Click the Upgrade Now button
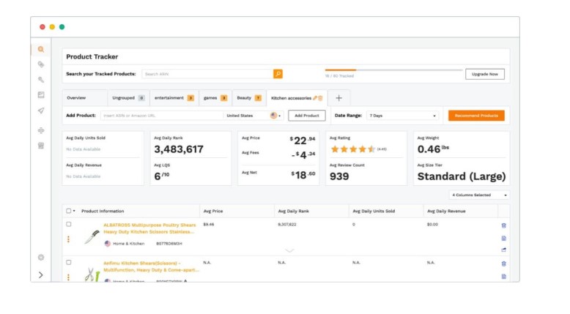570x314 pixels. [485, 74]
